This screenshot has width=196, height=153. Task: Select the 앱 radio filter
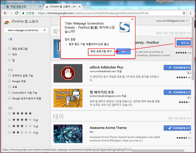pos(9,60)
